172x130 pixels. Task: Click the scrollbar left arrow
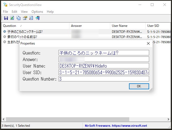4,119
